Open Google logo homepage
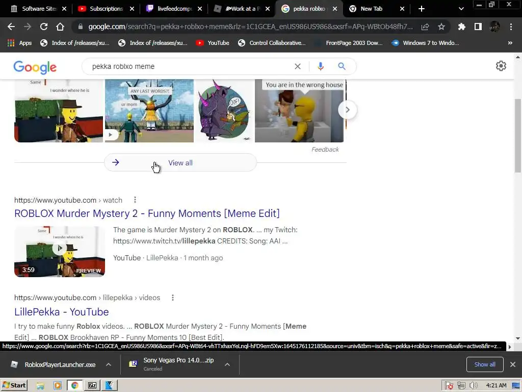Image resolution: width=522 pixels, height=392 pixels. coord(35,67)
